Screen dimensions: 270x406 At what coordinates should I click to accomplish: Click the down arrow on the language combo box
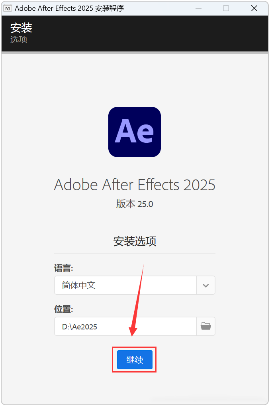[x=205, y=285]
